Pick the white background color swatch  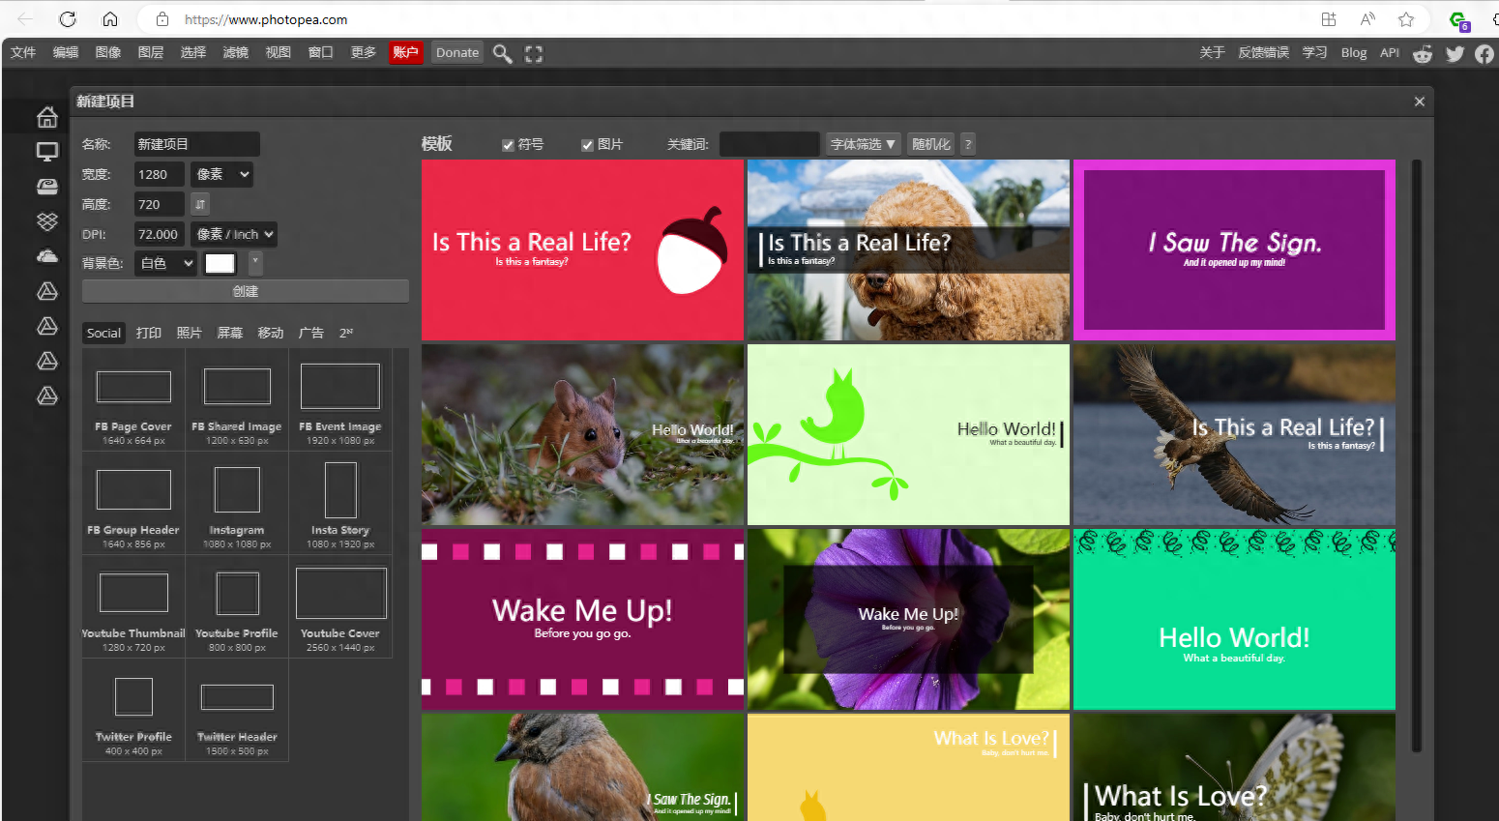click(x=220, y=263)
